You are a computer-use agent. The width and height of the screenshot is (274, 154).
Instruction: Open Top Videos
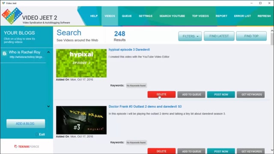(x=200, y=16)
